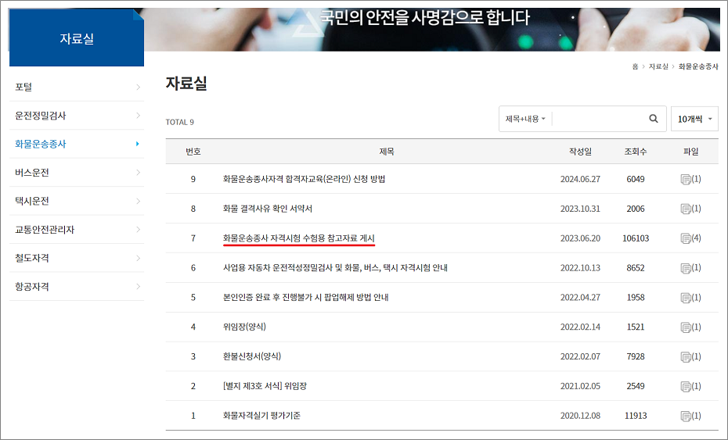728x440 pixels.
Task: Select 교통안전관리자 in the sidebar menu
Action: 45,230
